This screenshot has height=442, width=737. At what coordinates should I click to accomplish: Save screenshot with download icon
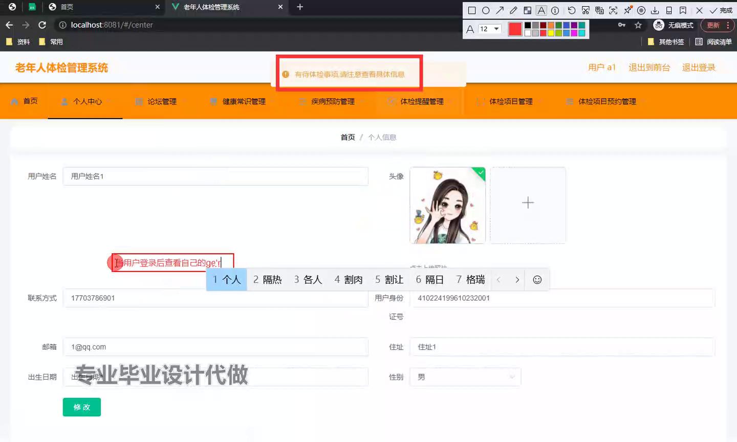(x=655, y=10)
